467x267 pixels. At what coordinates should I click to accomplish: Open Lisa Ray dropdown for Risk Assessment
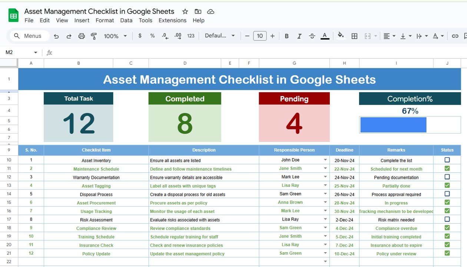pyautogui.click(x=325, y=219)
